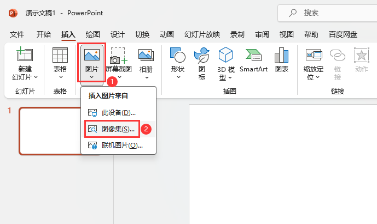Switch to the 插入 tab
The height and width of the screenshot is (224, 377).
click(68, 34)
